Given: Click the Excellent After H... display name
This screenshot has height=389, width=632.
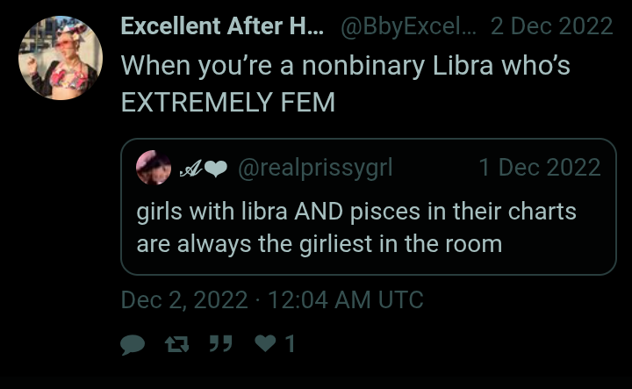Looking at the screenshot, I should tap(222, 26).
